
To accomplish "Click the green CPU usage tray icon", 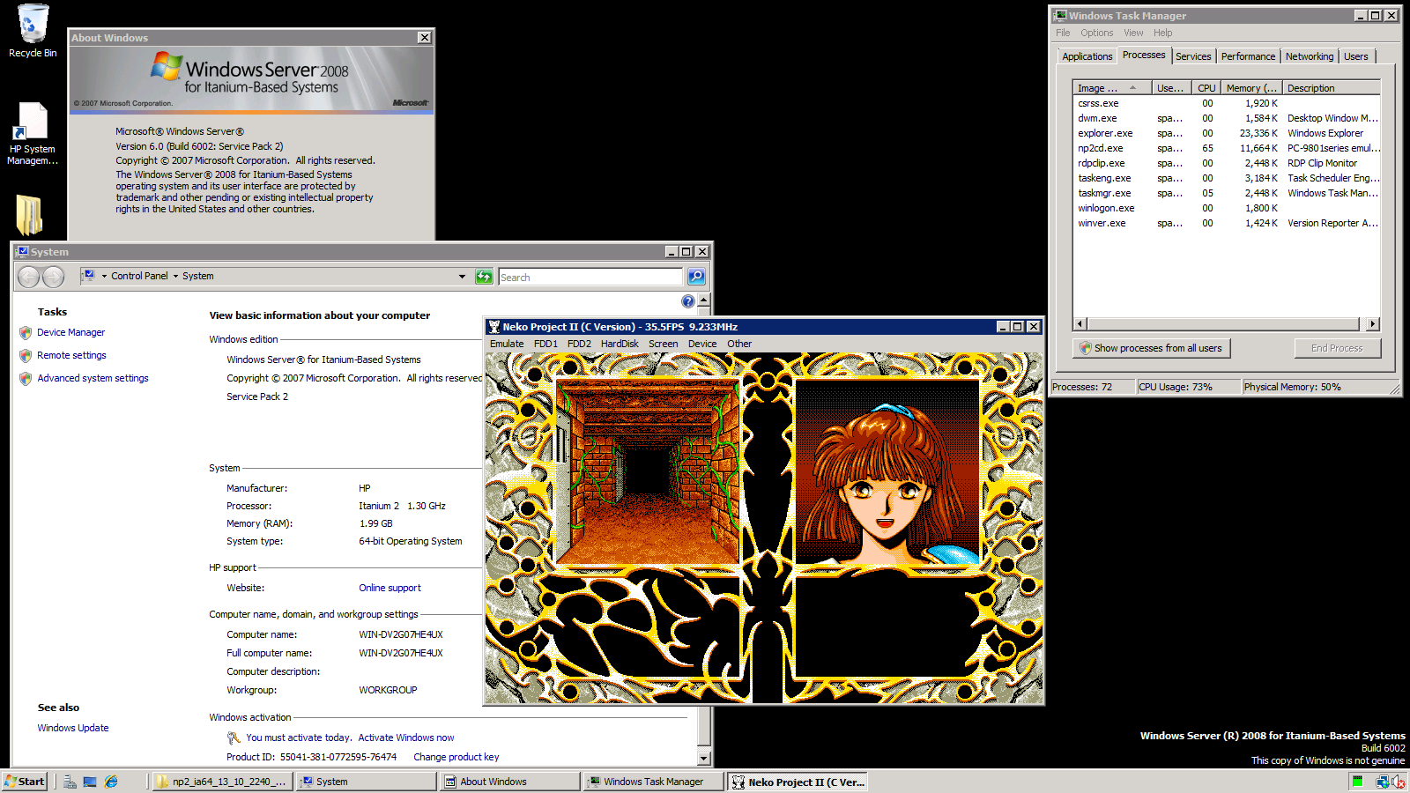I will [1358, 782].
